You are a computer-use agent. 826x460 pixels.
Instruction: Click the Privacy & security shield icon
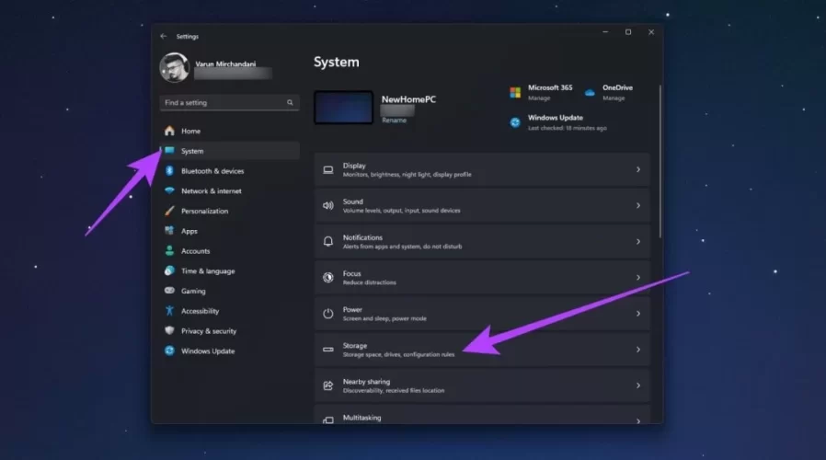(x=169, y=331)
